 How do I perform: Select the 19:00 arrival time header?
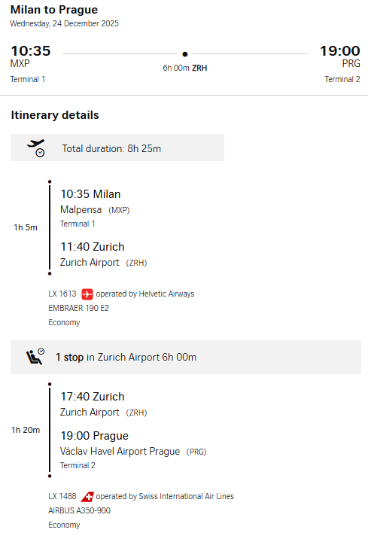tap(340, 51)
